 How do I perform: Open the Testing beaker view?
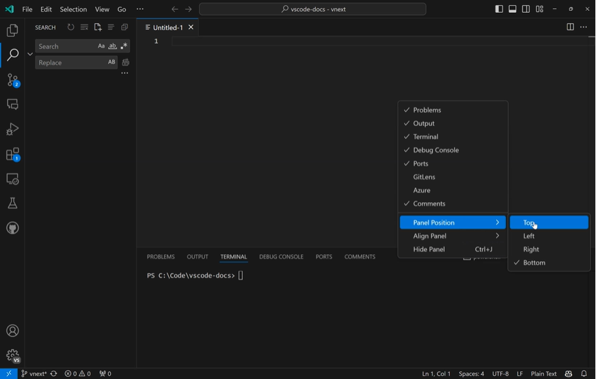pyautogui.click(x=12, y=203)
